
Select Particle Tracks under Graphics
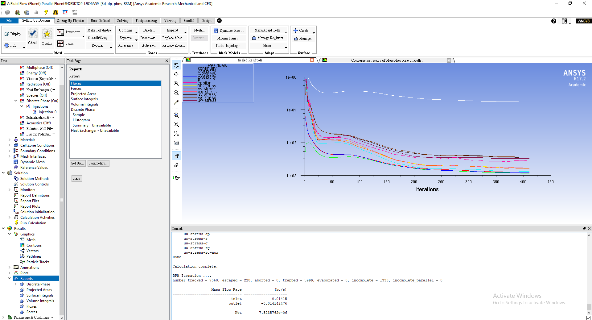click(x=38, y=262)
